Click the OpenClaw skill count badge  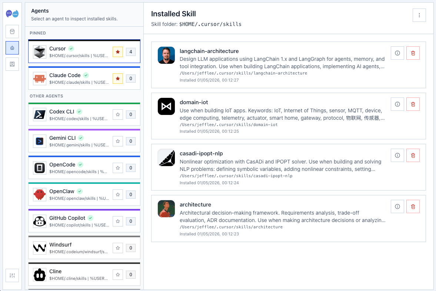131,195
